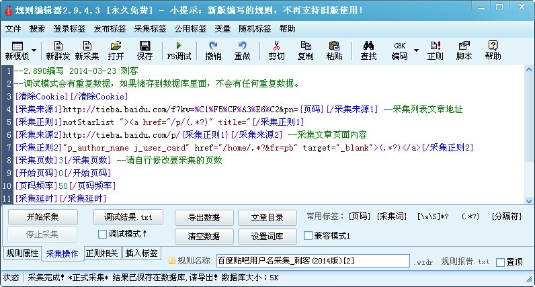The image size is (535, 287).
Task: Create a new collection rule with 新采集
Action: coord(87,50)
